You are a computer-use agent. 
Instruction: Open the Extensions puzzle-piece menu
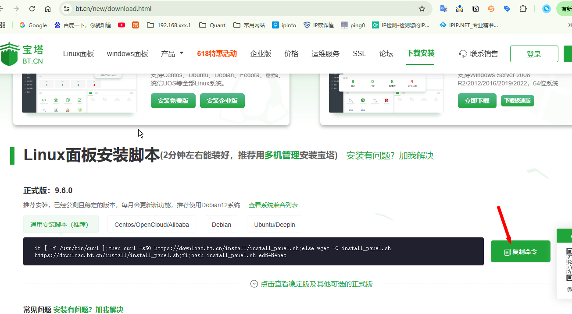(523, 9)
